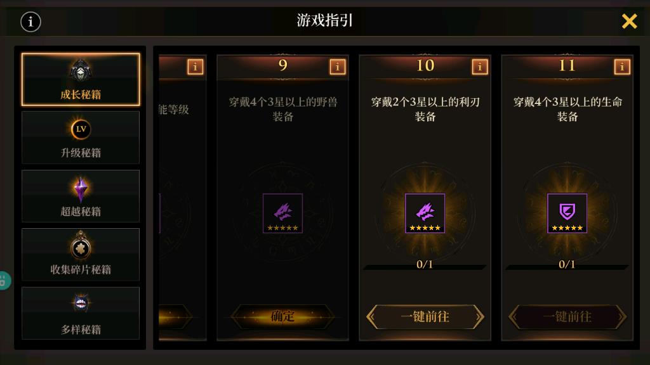Open the 超越秘籍 tab with purple crystal

tap(81, 196)
